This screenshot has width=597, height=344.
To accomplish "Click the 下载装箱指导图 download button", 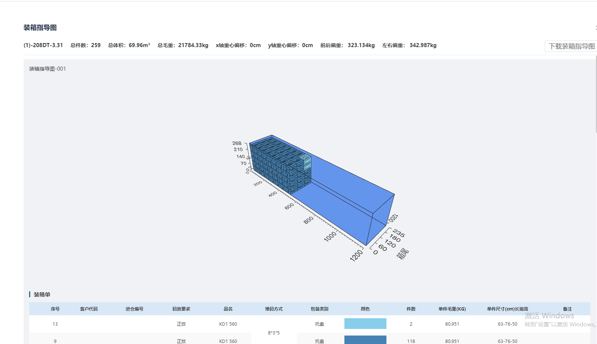I will tap(571, 46).
